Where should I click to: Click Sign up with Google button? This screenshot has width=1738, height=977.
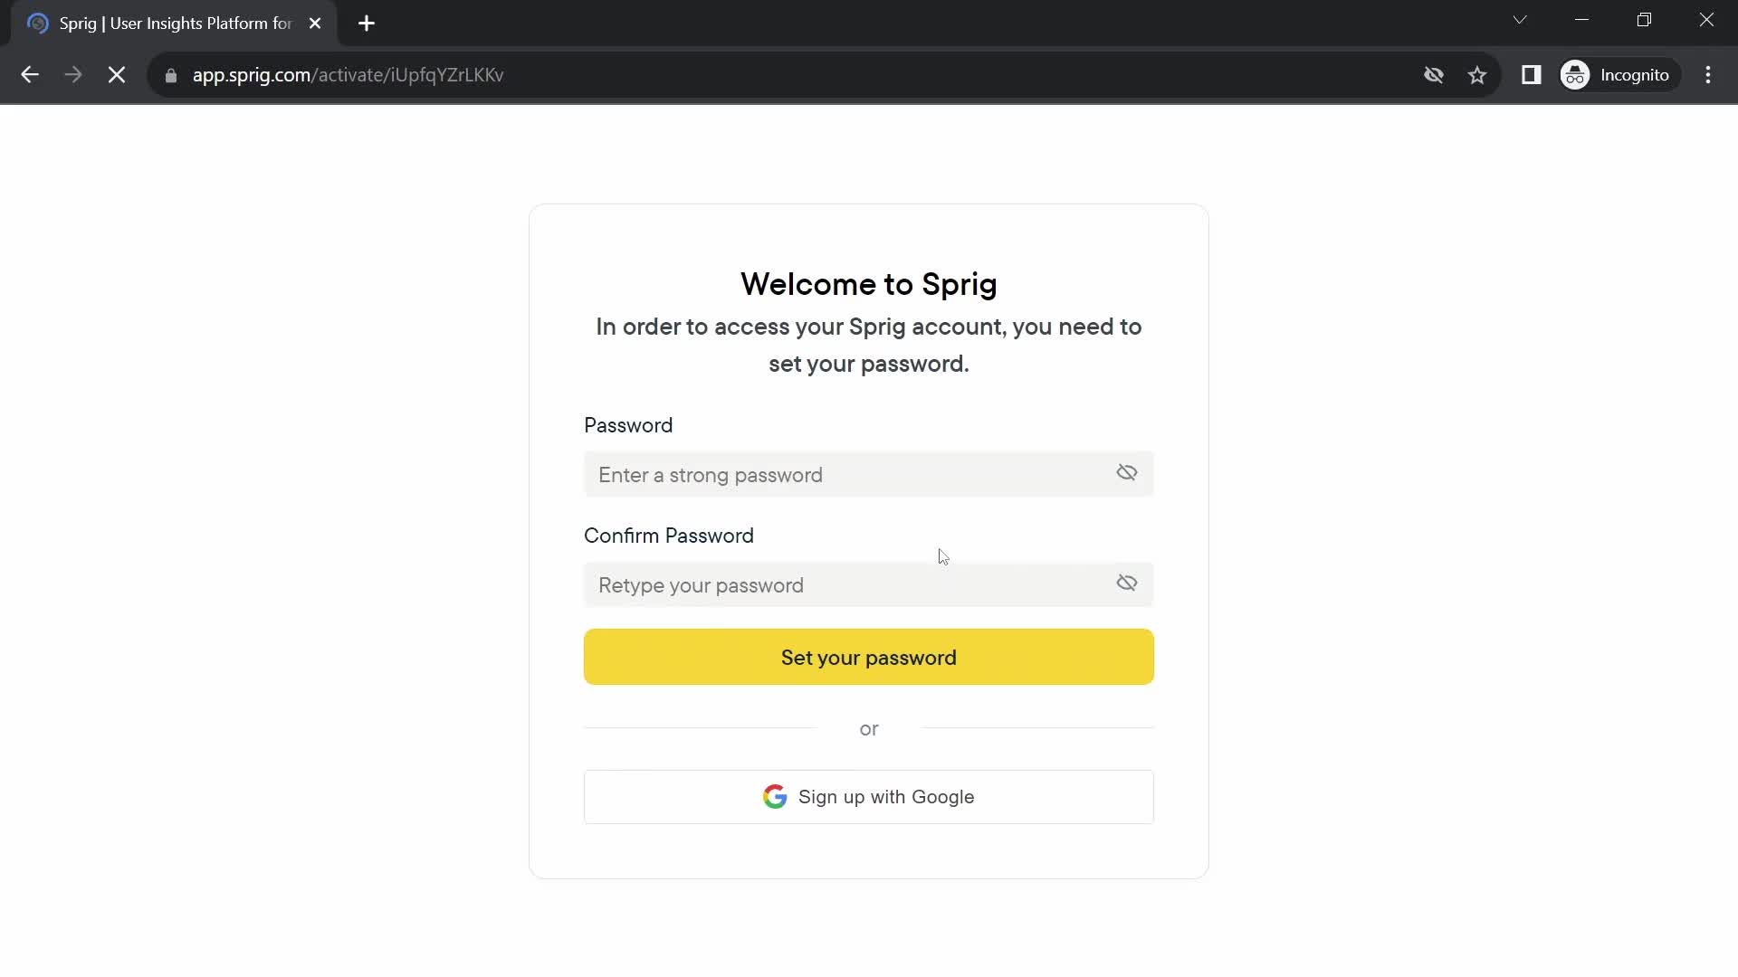869,797
